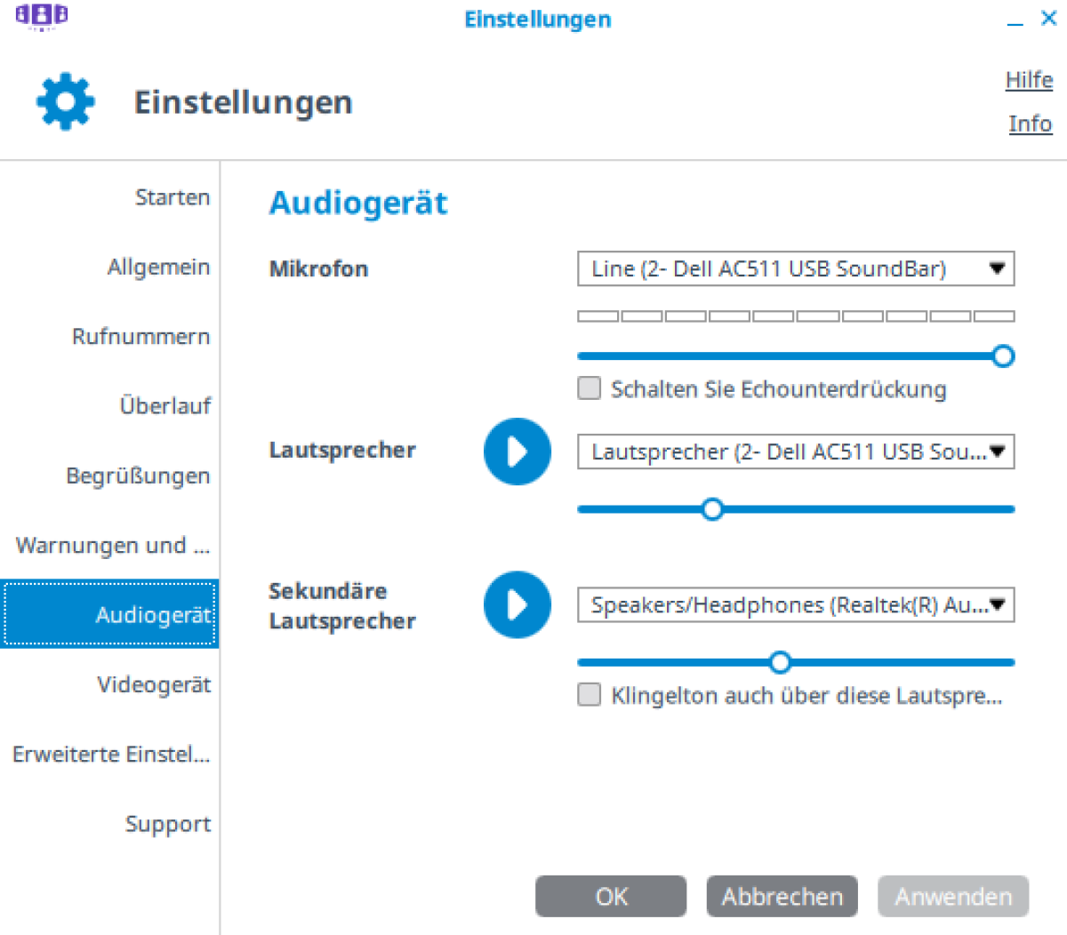The image size is (1067, 935).
Task: Click the microphone volume slider handle
Action: tap(1003, 356)
